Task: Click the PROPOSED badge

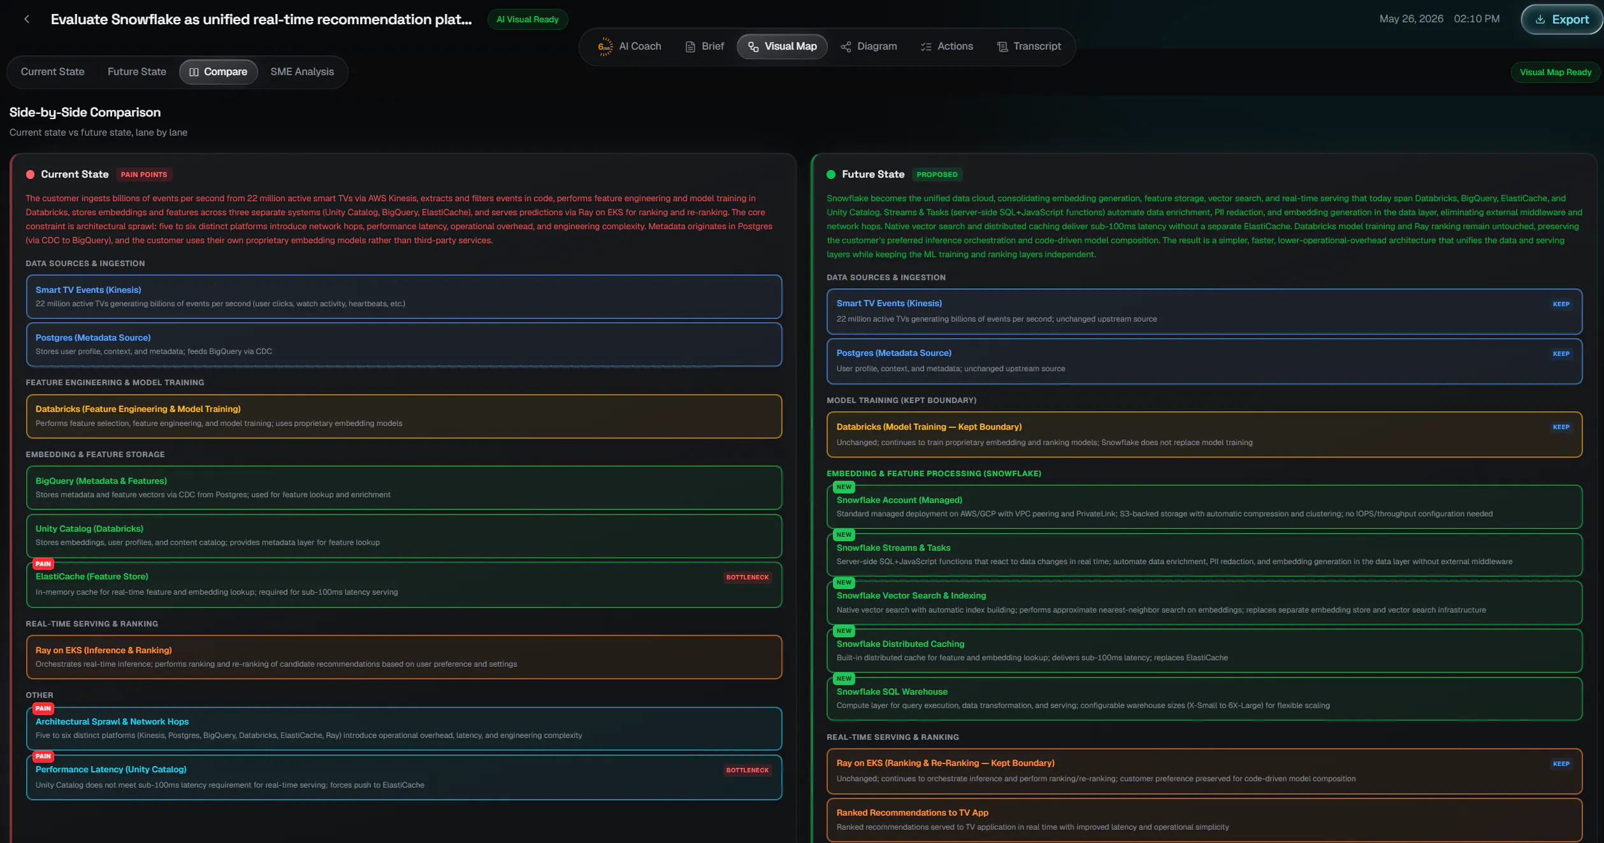Action: click(x=937, y=174)
